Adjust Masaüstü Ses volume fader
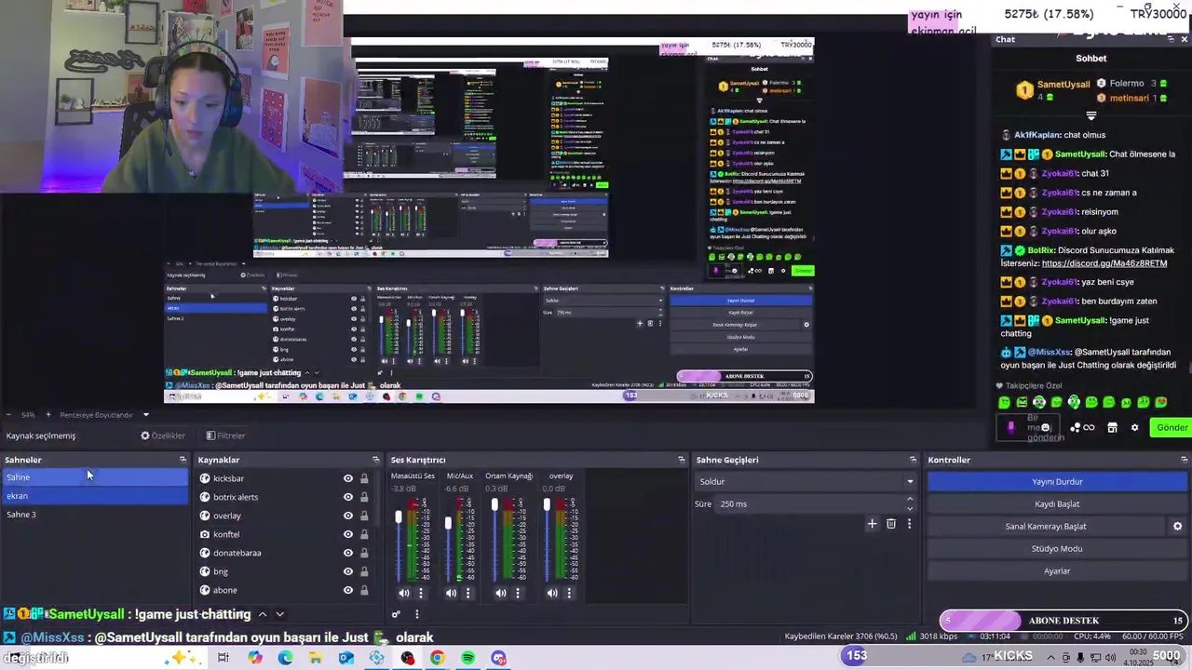Image resolution: width=1192 pixels, height=670 pixels. coord(399,517)
